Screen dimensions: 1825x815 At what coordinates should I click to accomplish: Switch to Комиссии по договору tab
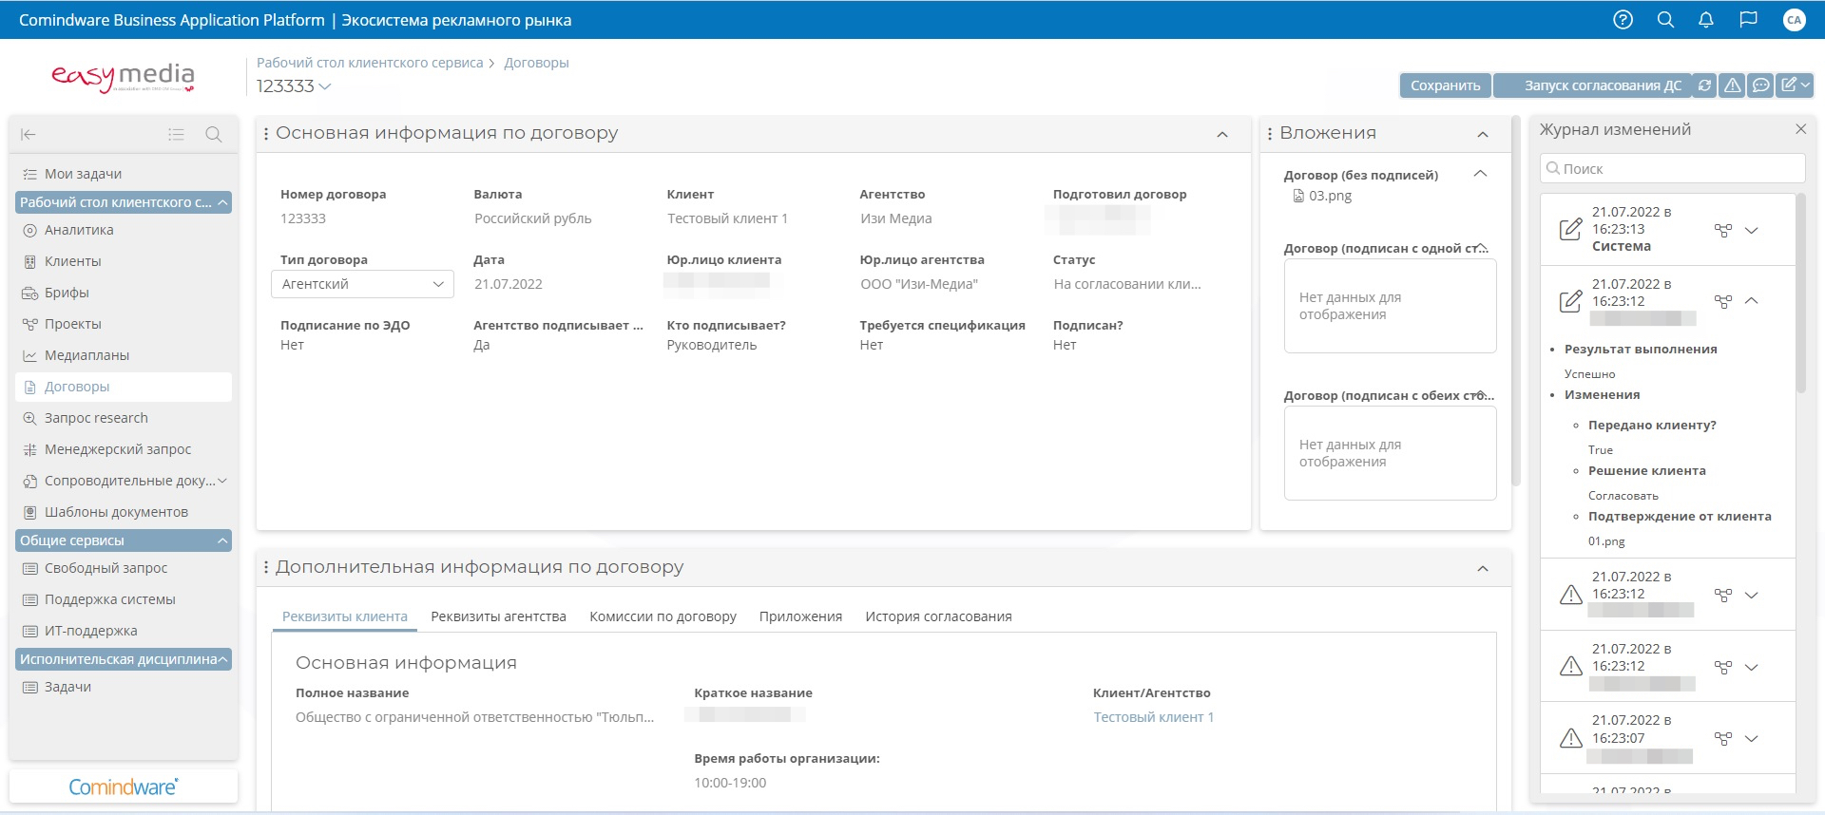[663, 616]
